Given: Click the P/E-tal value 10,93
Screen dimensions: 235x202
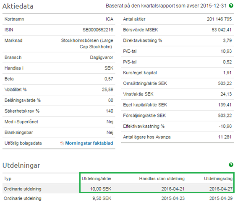Looking at the screenshot, I should click(x=226, y=51).
